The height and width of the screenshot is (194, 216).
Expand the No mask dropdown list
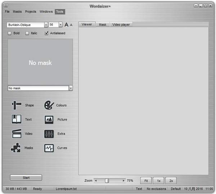[x=71, y=88]
